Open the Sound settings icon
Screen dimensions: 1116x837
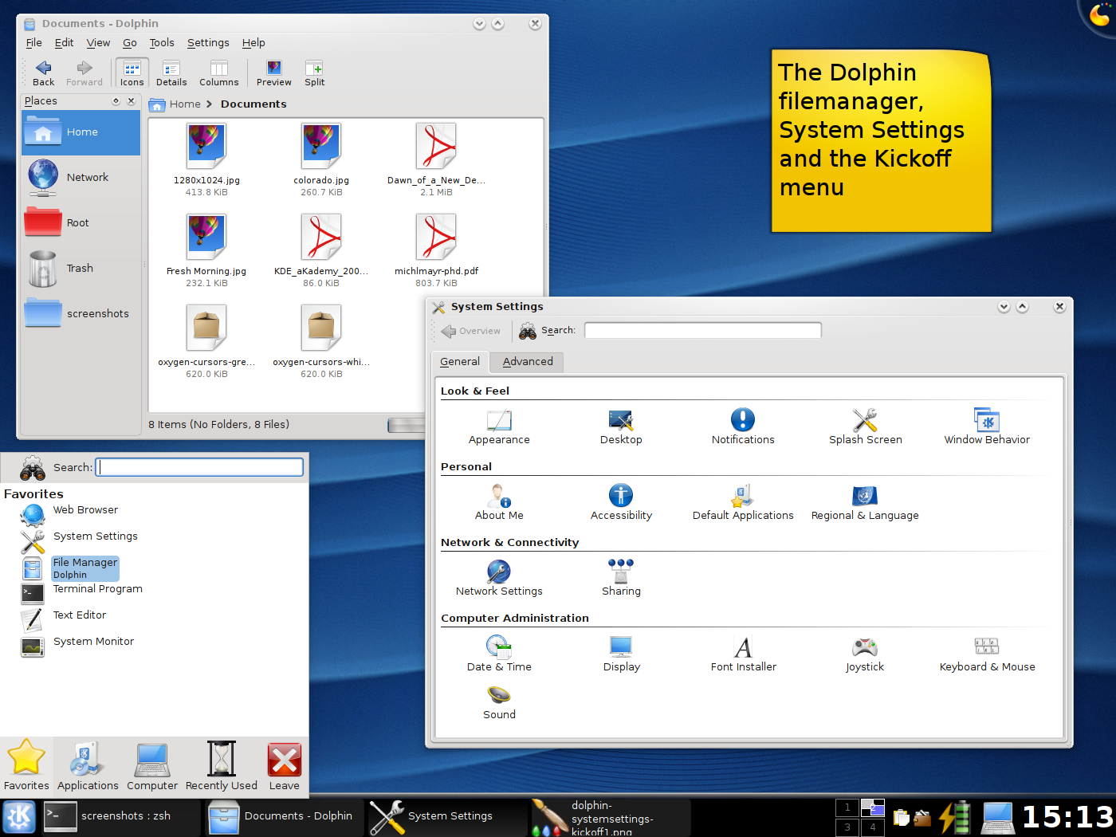pyautogui.click(x=499, y=696)
